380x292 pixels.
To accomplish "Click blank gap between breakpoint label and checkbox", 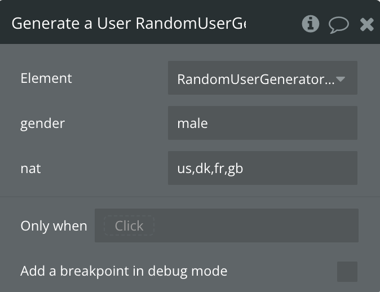I will (x=282, y=271).
